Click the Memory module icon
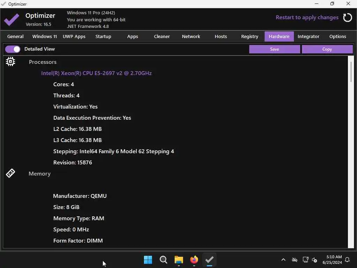 tap(10, 173)
